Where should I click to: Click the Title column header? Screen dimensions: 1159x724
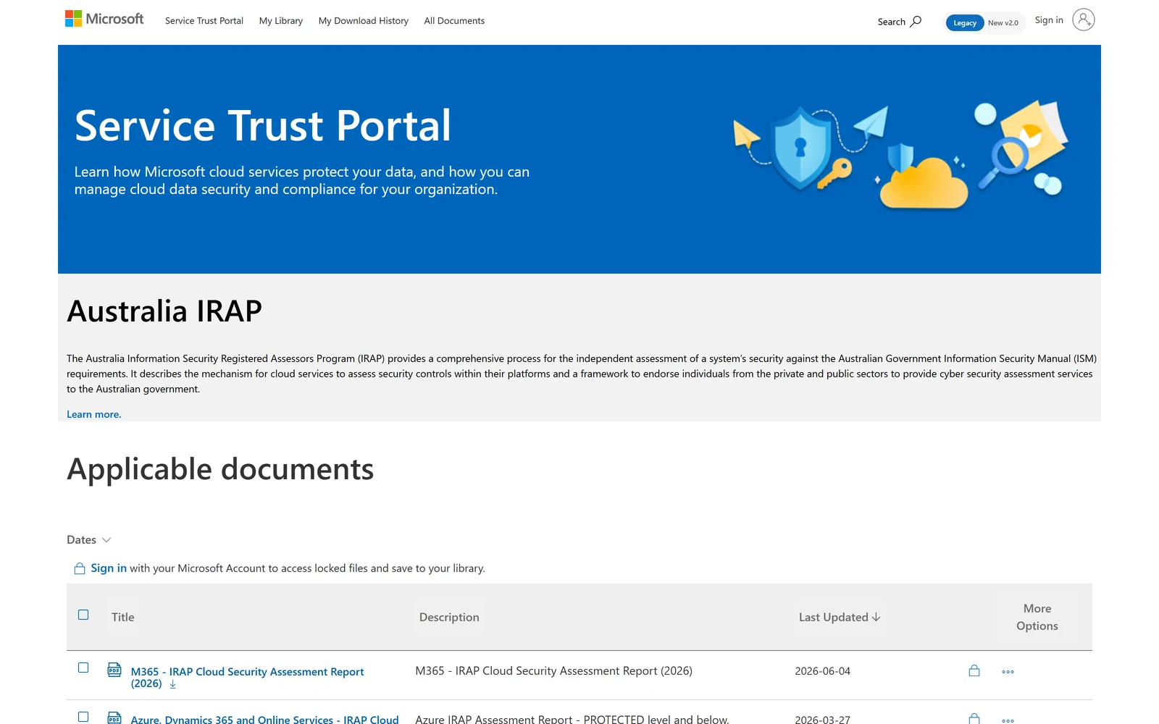point(123,617)
